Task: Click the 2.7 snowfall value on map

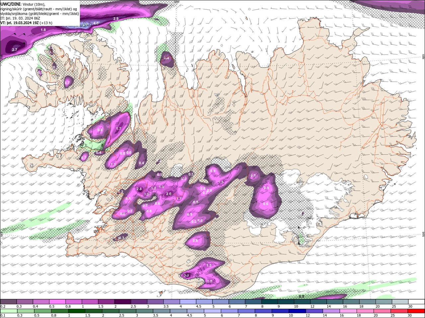Action: point(14,50)
